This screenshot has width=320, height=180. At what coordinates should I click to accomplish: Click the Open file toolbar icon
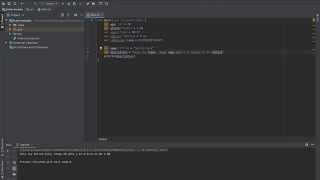point(3,3)
